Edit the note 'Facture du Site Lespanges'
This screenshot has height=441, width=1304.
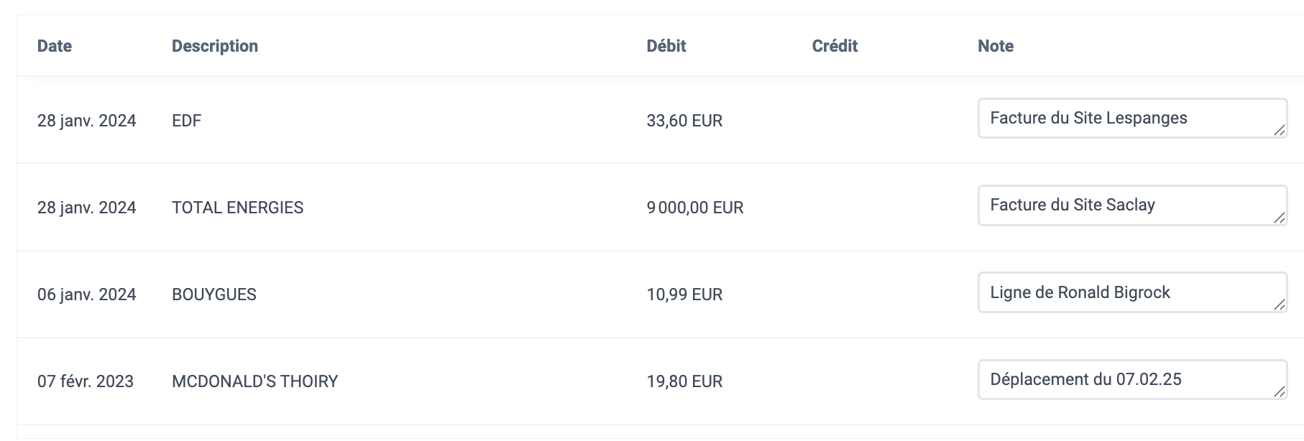pyautogui.click(x=1132, y=119)
